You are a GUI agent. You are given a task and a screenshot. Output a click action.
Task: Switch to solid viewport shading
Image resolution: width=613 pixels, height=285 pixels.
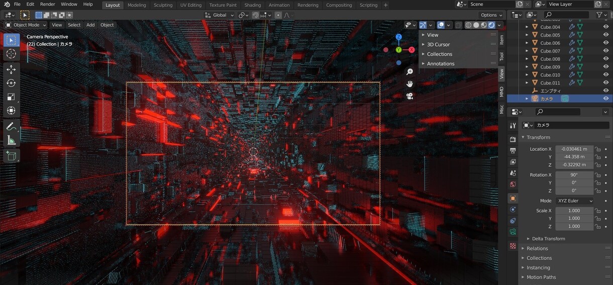click(476, 25)
